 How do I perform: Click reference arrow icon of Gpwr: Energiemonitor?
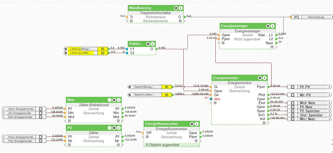[41, 109]
